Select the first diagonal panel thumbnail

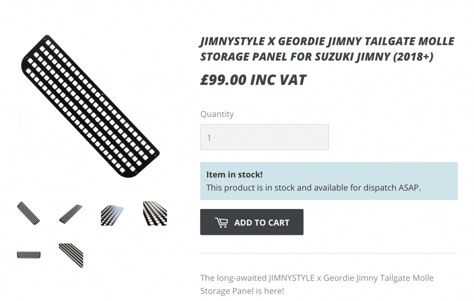pos(28,213)
